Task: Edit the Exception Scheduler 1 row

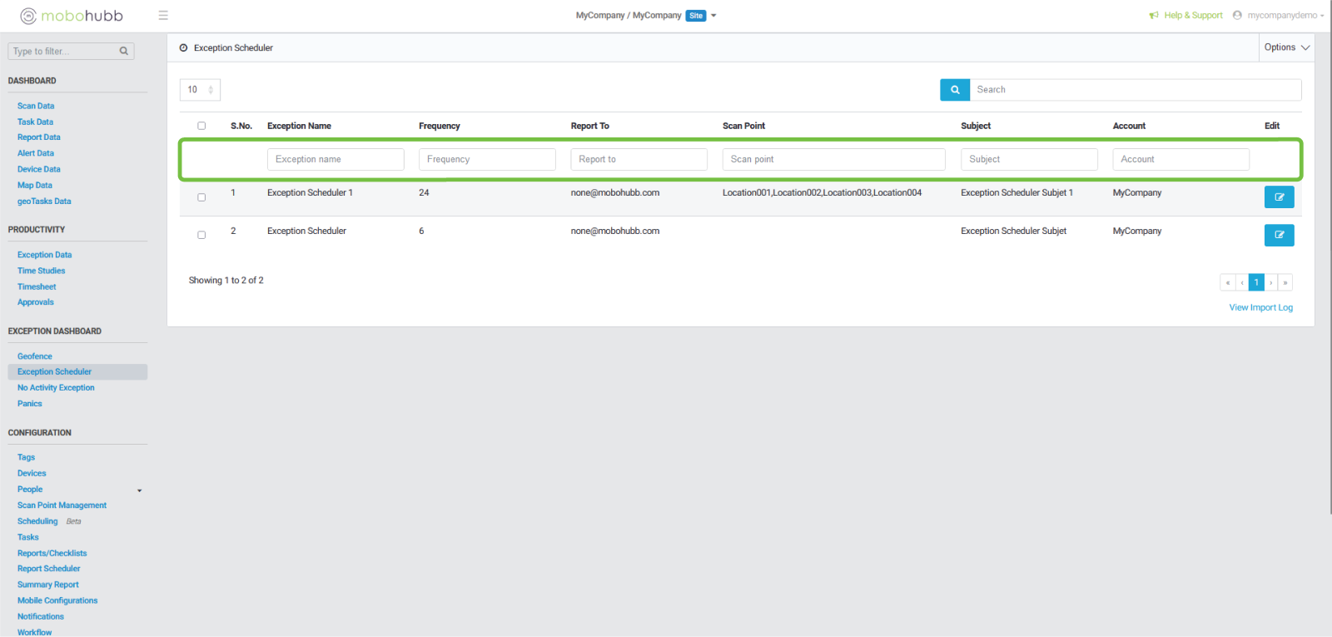Action: [x=1279, y=197]
